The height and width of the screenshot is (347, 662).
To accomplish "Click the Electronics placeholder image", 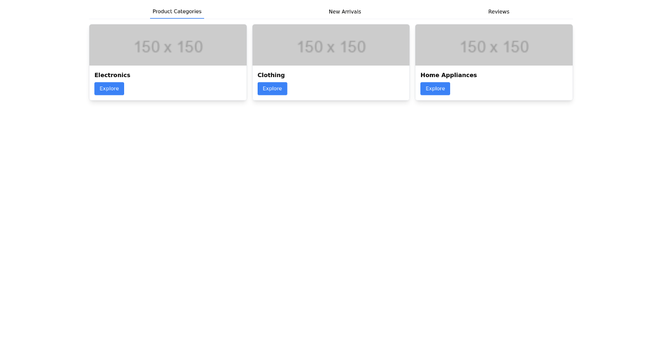I will pos(168,45).
